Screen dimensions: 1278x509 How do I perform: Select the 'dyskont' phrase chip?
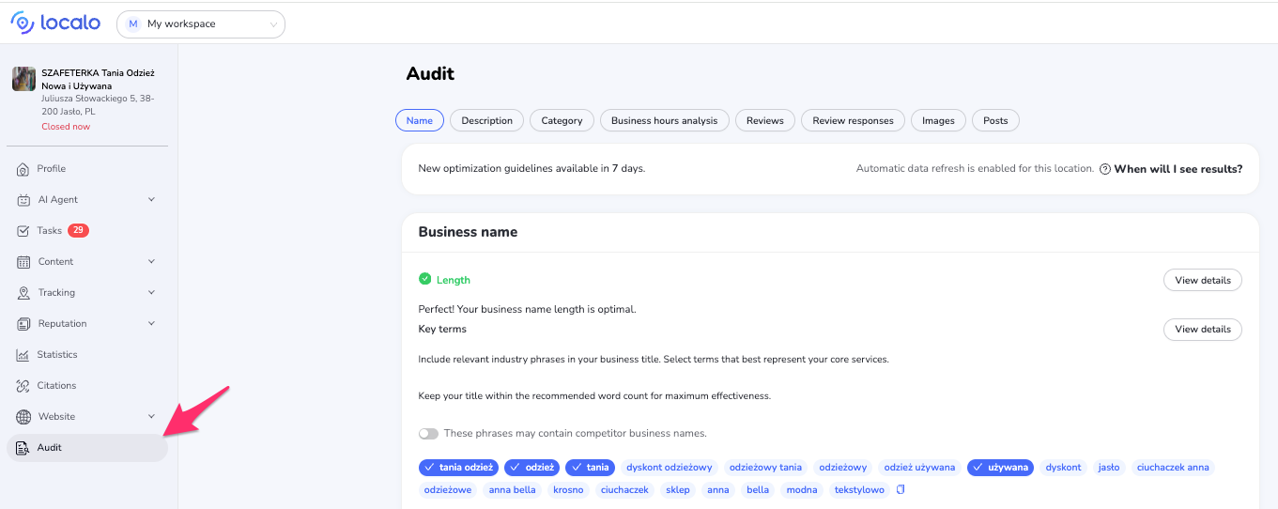pyautogui.click(x=1063, y=467)
